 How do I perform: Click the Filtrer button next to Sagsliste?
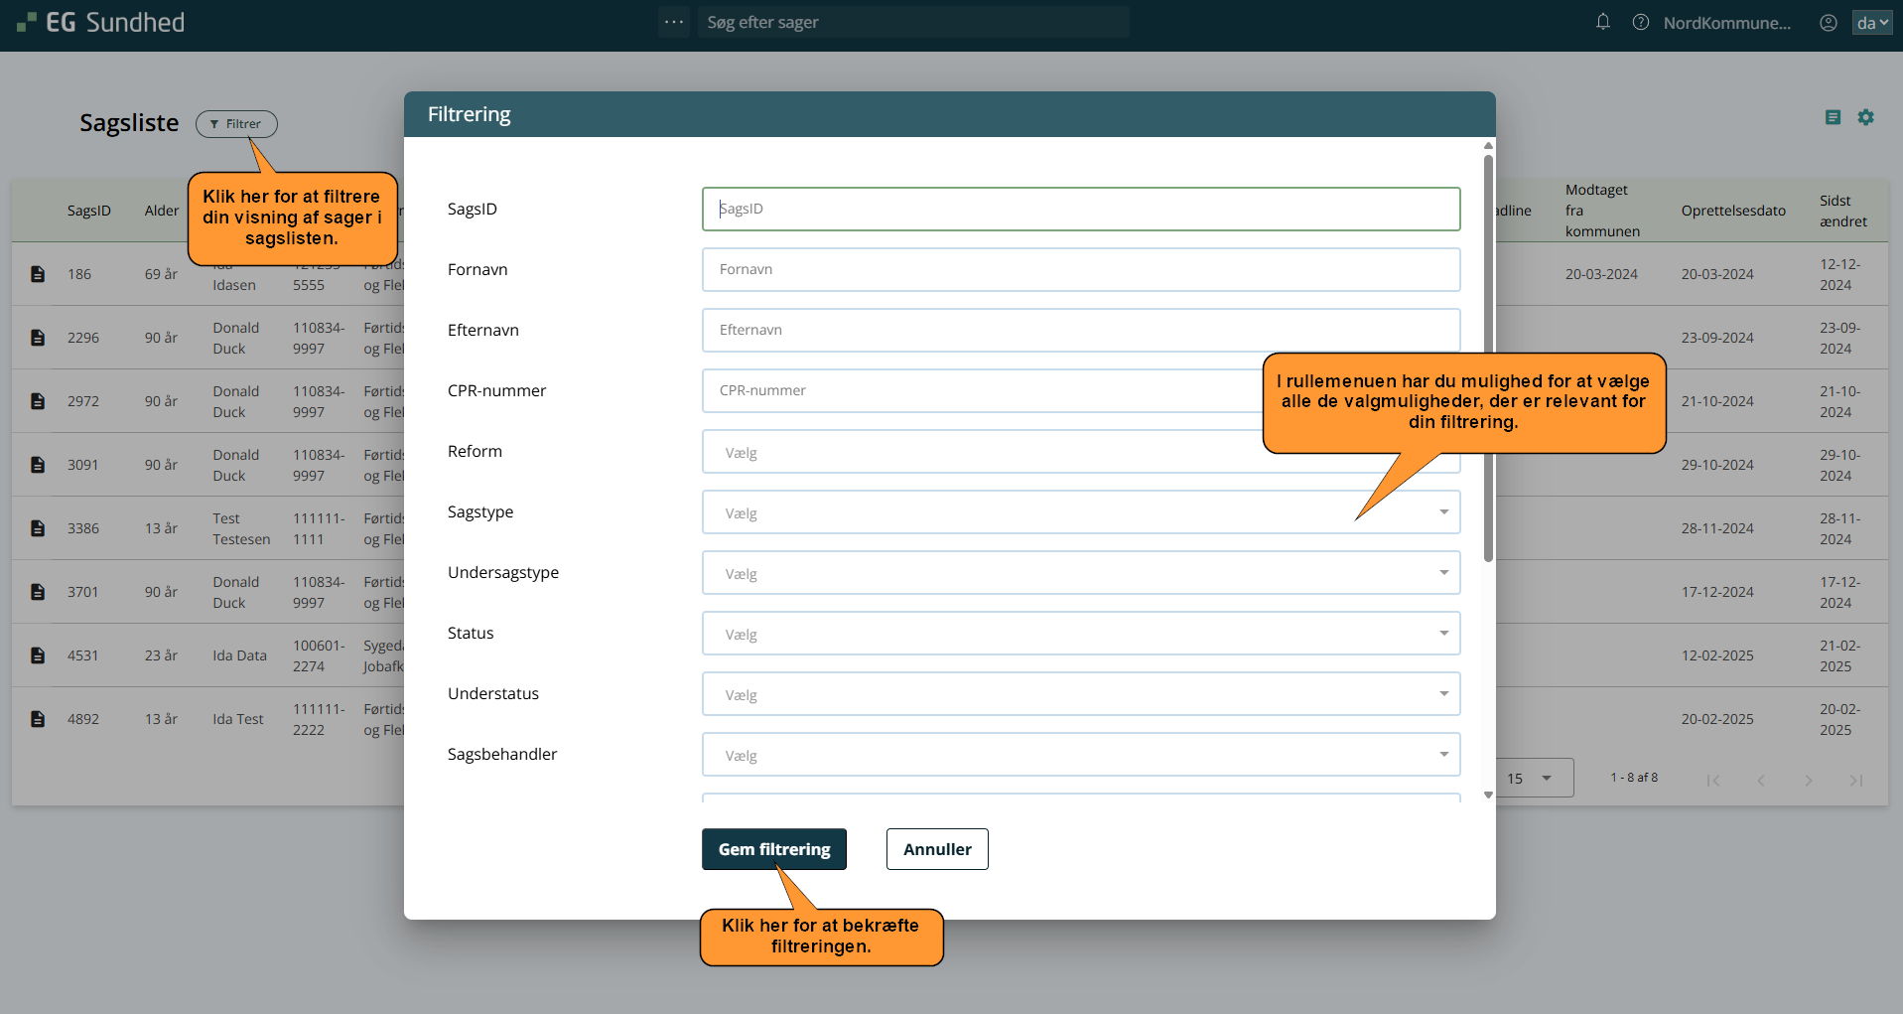236,123
